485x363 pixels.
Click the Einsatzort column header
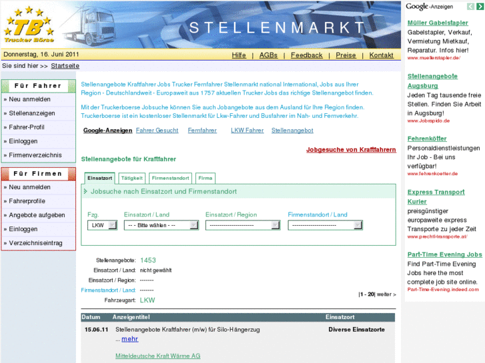tap(340, 317)
